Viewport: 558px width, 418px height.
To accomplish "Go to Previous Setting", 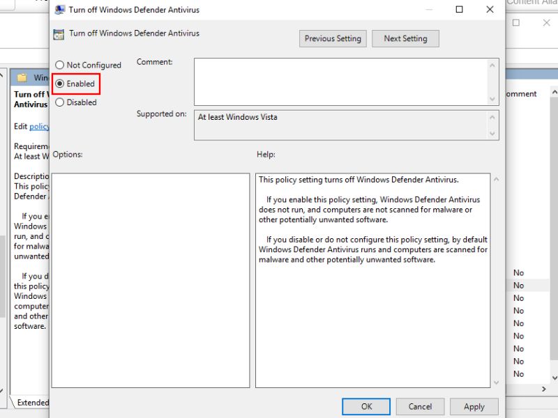I will pos(333,38).
